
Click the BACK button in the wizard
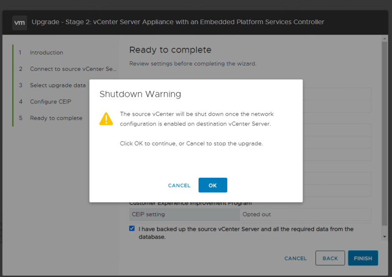(x=330, y=258)
